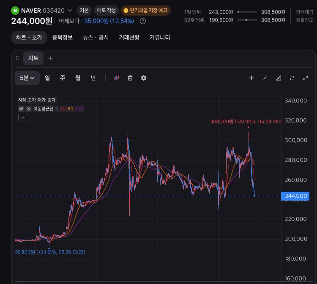This screenshot has width=317, height=284.
Task: Click the 340,000 price axis label
Action: [x=296, y=101]
